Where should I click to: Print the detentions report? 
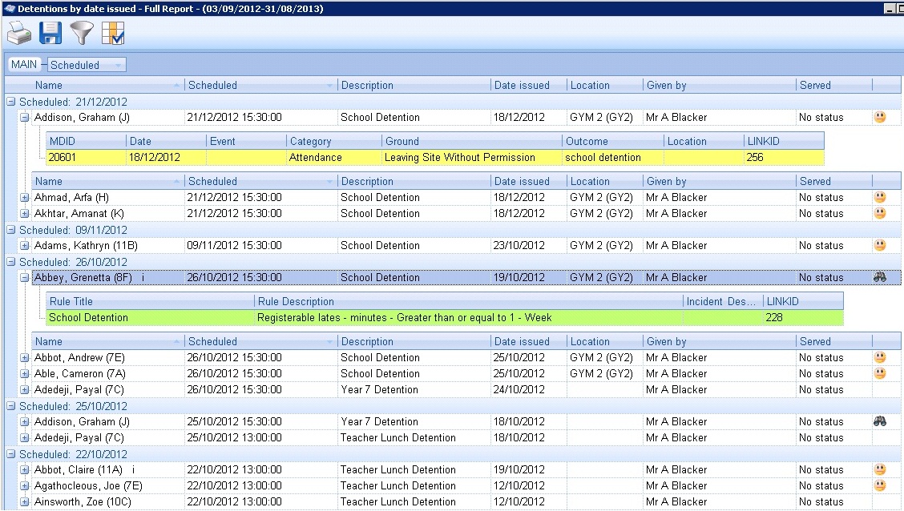pyautogui.click(x=19, y=34)
